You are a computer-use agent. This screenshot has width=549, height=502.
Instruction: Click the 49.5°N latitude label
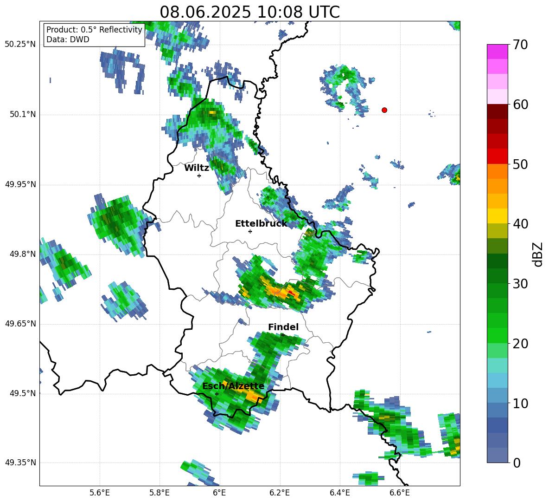click(22, 393)
